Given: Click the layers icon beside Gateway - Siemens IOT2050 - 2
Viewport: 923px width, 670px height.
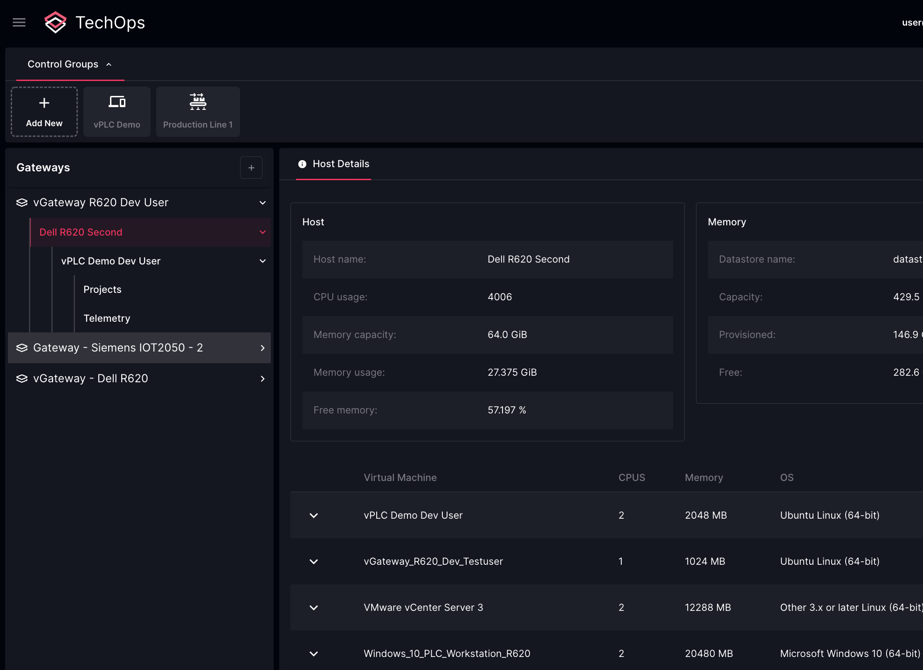Looking at the screenshot, I should click(22, 348).
